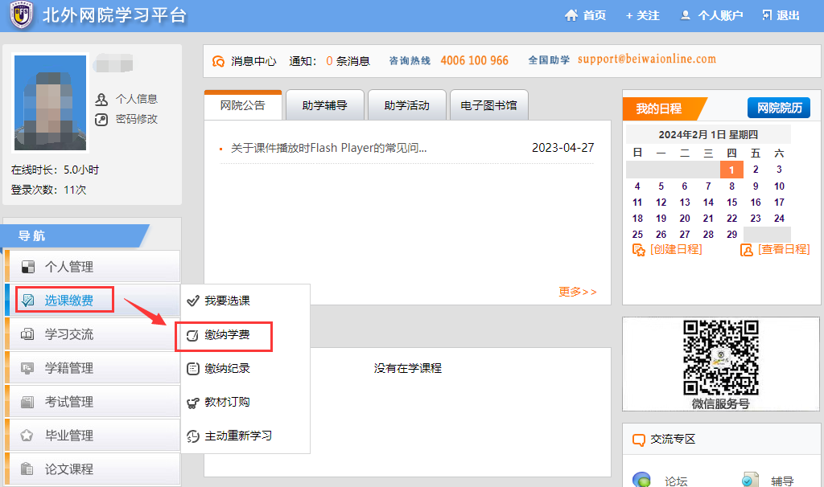Click the 创建日程 calendar icon
The height and width of the screenshot is (487, 824).
point(639,250)
